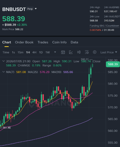
Task: Click the Open 587.26 value
Action: click(x=47, y=61)
